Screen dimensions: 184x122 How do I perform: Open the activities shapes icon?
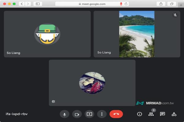[174, 114]
